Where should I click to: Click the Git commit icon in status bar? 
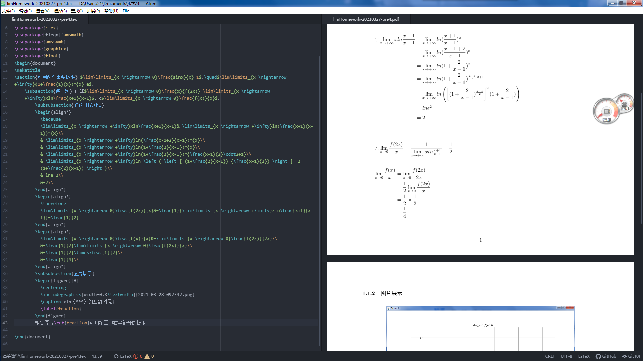(624, 356)
